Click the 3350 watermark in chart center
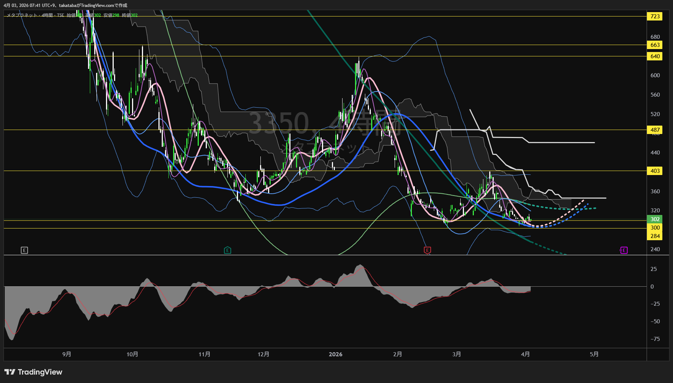Screen dimensions: 673x383 click(279, 123)
